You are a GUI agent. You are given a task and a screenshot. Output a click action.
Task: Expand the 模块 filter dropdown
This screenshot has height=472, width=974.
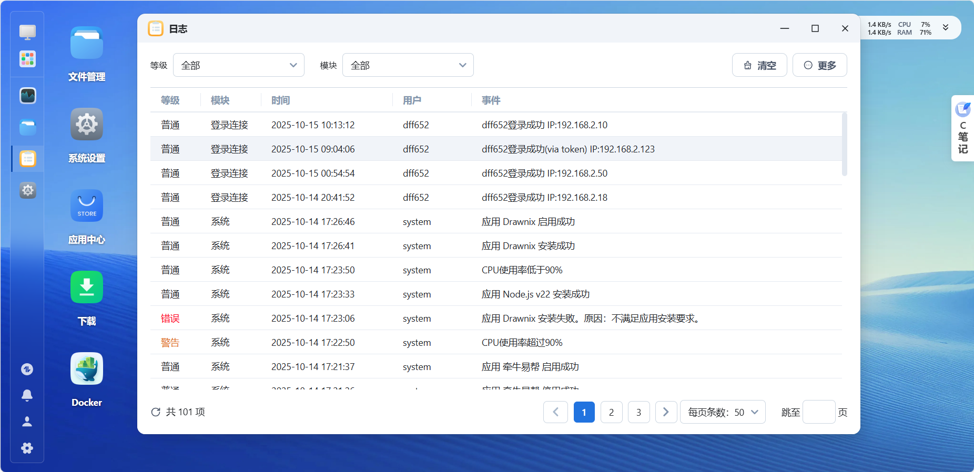click(x=408, y=65)
